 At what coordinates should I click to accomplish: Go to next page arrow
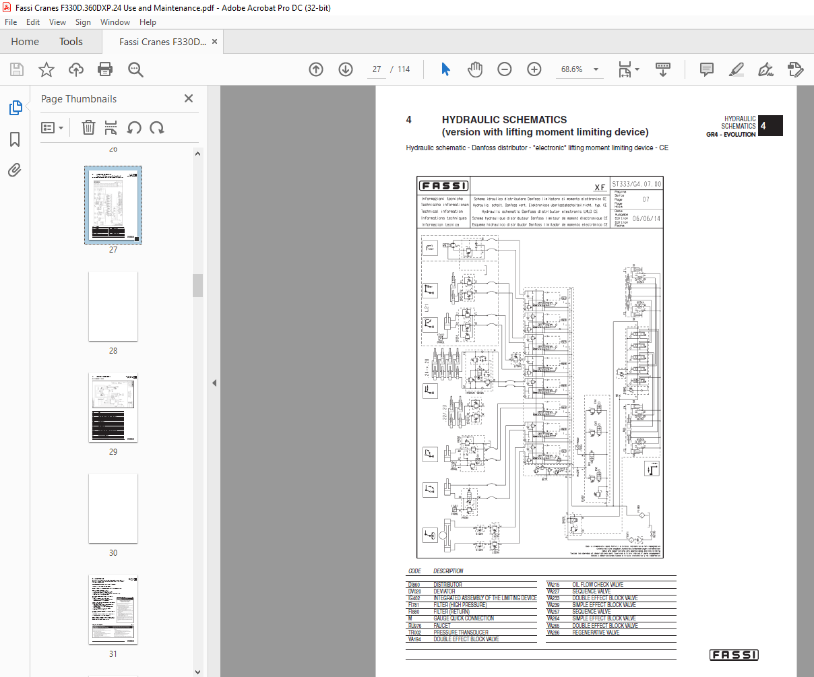tap(346, 69)
